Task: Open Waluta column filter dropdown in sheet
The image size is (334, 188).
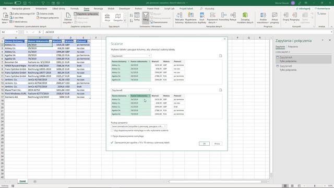Action: tap(75, 41)
